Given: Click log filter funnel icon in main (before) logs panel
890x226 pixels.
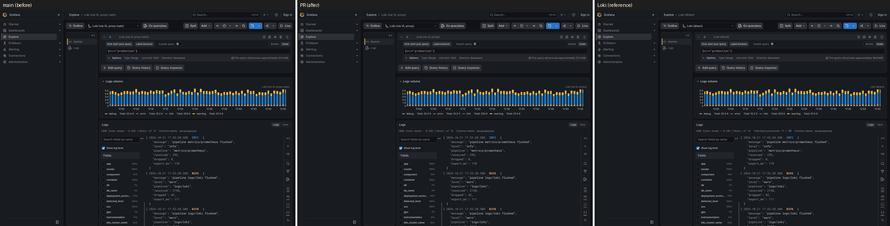Looking at the screenshot, I should 288,171.
